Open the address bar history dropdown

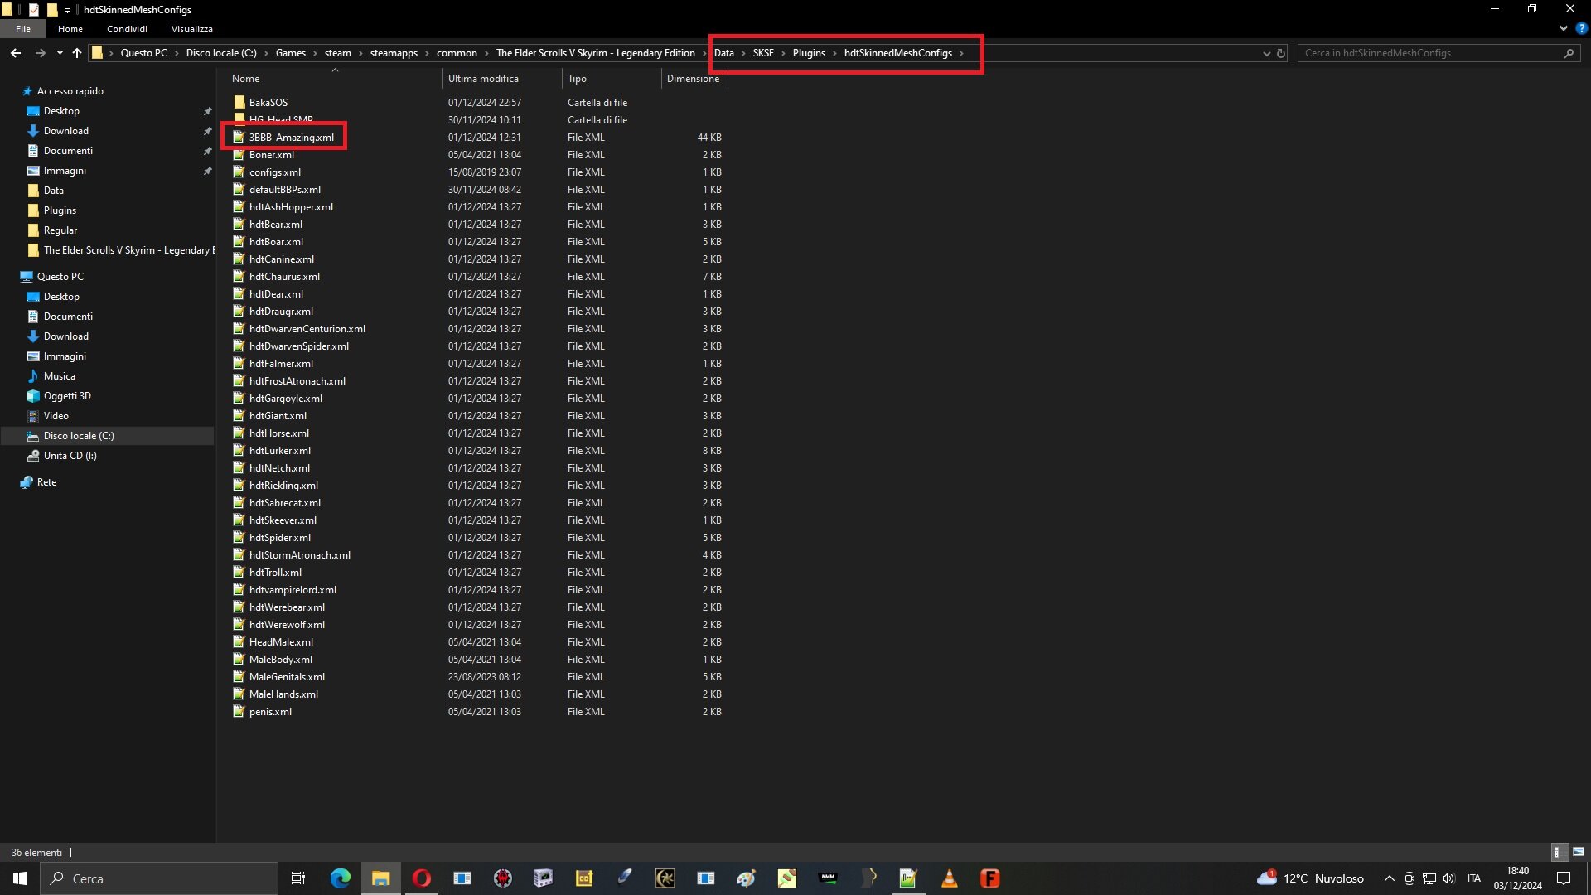tap(1266, 53)
